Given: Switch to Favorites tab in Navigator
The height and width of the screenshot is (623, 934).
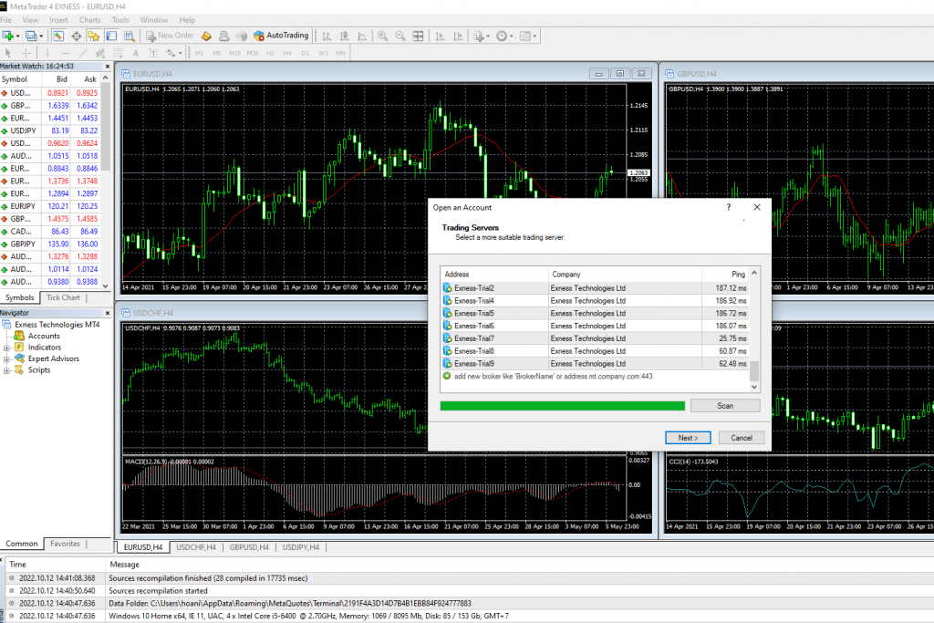Looking at the screenshot, I should pyautogui.click(x=65, y=544).
